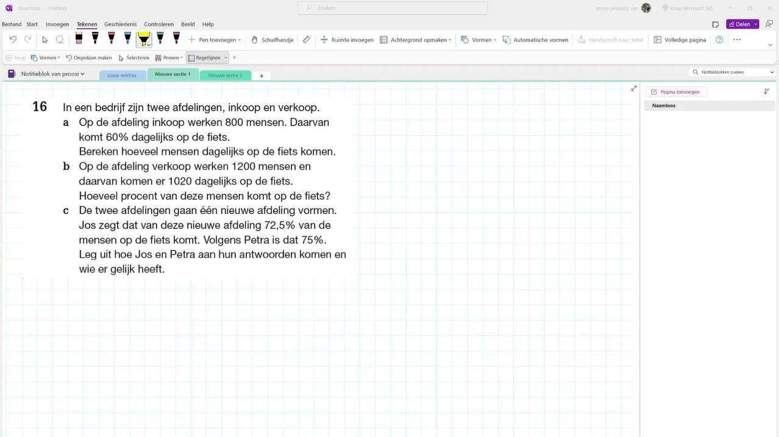Viewport: 779px width, 437px height.
Task: Click the undo arrow icon
Action: click(x=13, y=40)
